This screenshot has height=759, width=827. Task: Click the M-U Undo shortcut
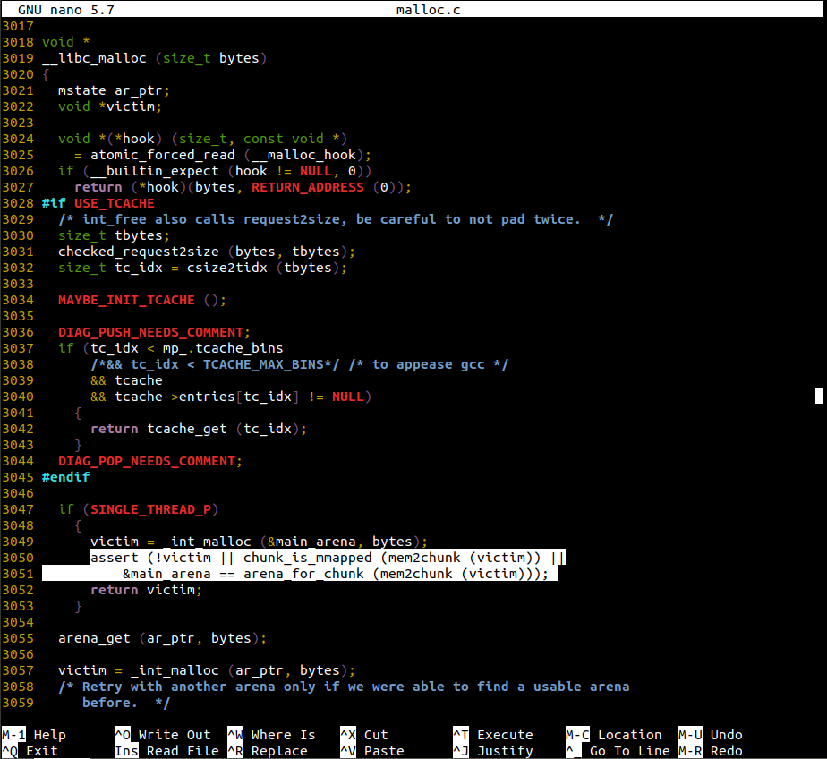coord(711,735)
